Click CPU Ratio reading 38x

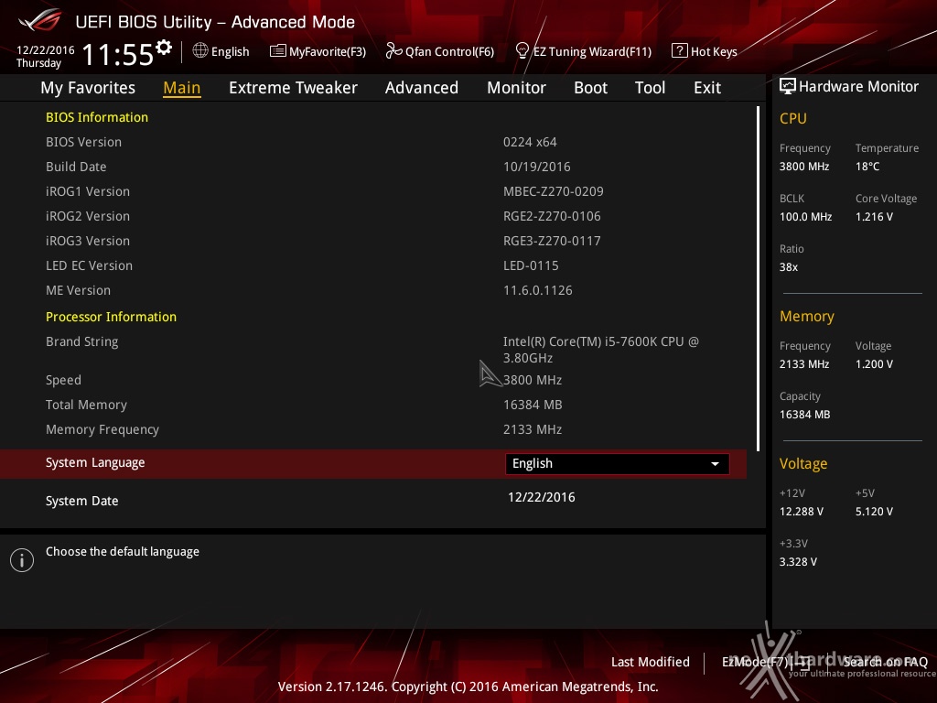click(x=788, y=267)
